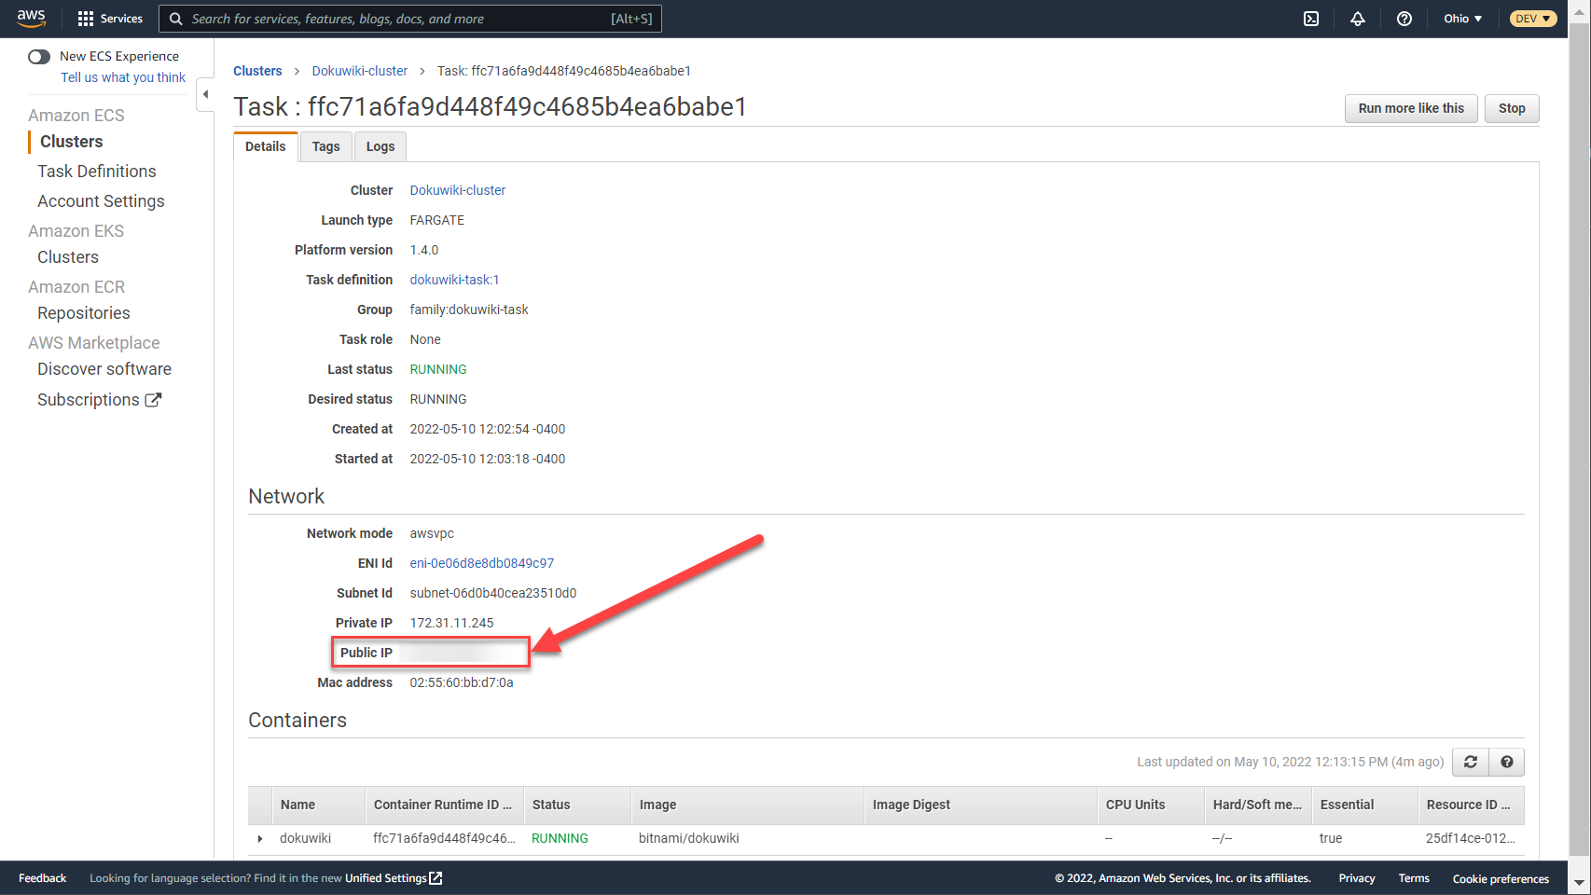The width and height of the screenshot is (1591, 895).
Task: Collapse the left navigation panel arrow
Action: click(x=205, y=94)
